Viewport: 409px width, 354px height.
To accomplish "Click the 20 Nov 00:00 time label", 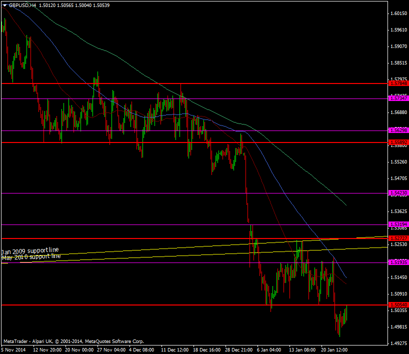I will [x=79, y=350].
